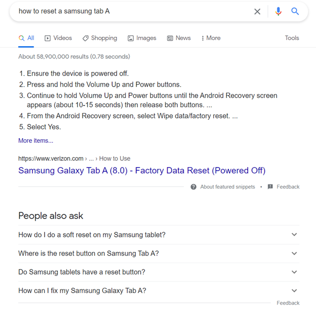The width and height of the screenshot is (316, 313).
Task: Start voice search with the microphone icon
Action: (x=278, y=11)
